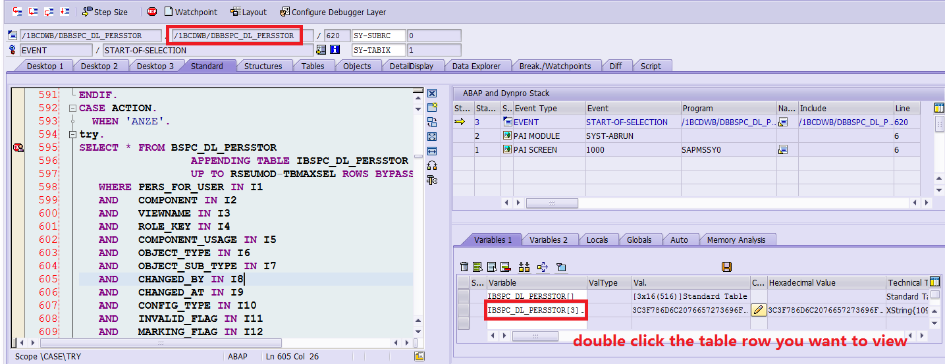Switch to the Variables 2 tab
The width and height of the screenshot is (945, 364).
[548, 240]
